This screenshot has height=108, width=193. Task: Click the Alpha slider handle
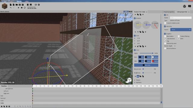[x=153, y=53]
